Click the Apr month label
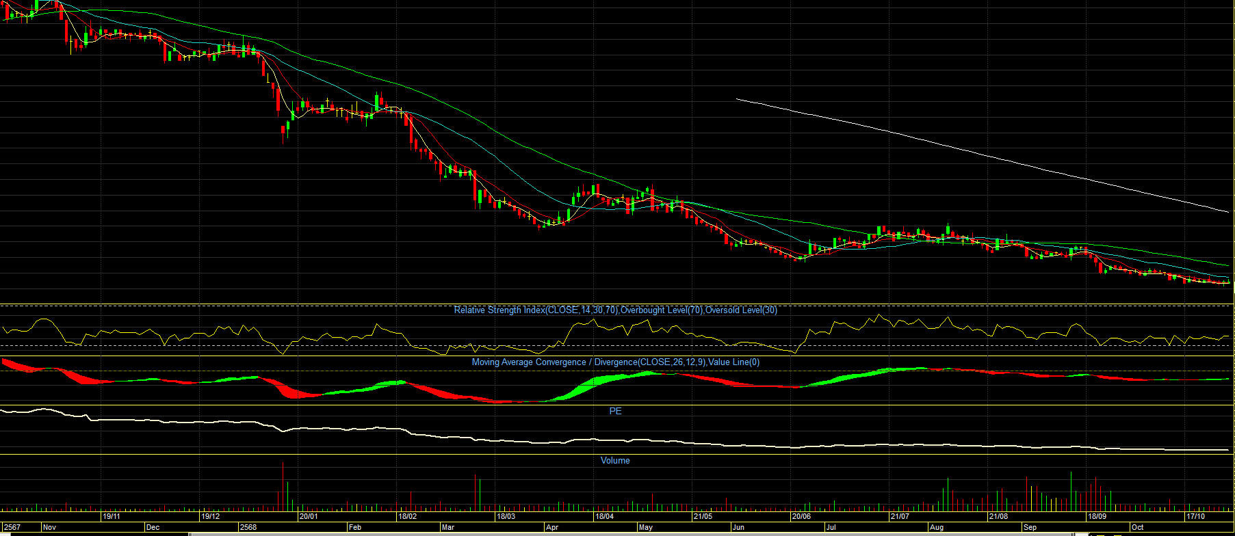1235x536 pixels. pos(552,528)
